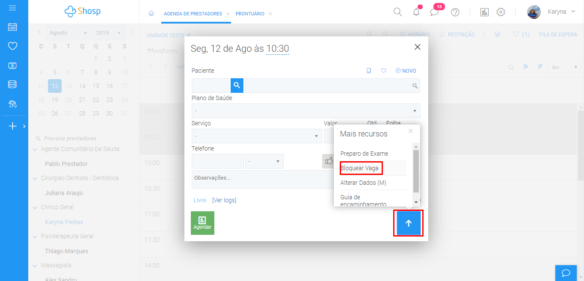The width and height of the screenshot is (584, 281).
Task: Click the thumbs-up confirmation icon
Action: (329, 161)
